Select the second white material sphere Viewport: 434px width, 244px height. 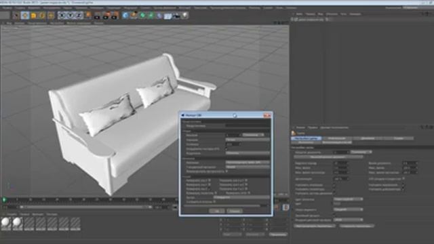18,223
